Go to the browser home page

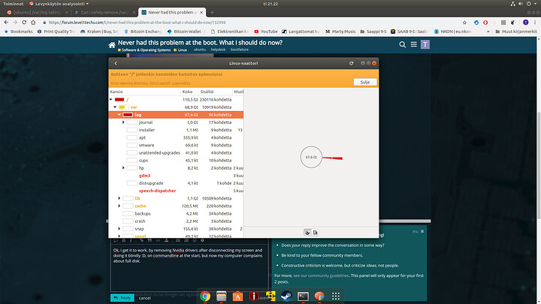(x=33, y=23)
